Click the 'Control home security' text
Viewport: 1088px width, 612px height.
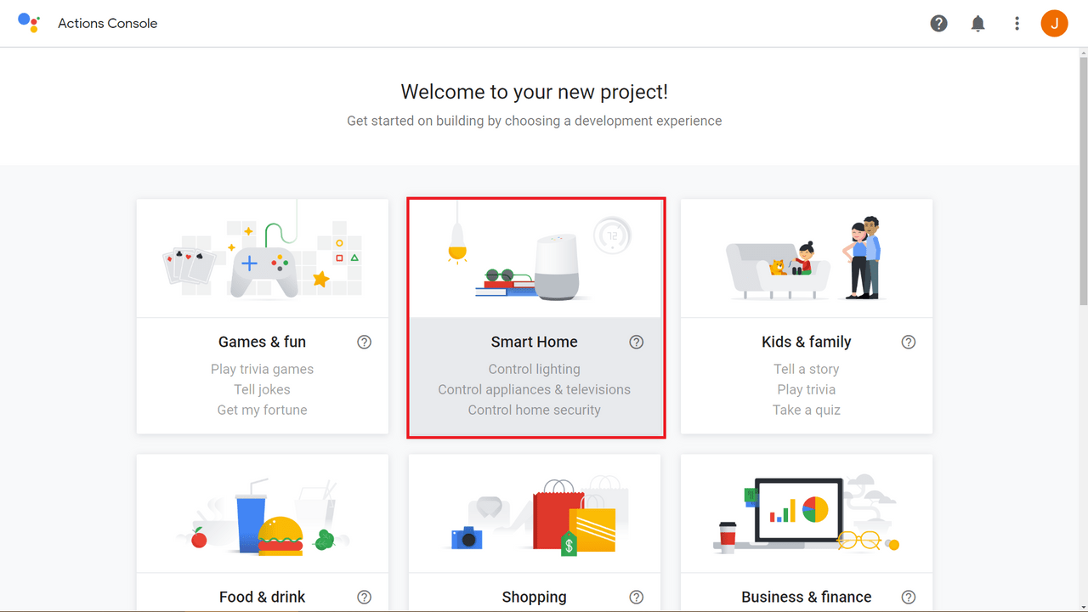535,410
